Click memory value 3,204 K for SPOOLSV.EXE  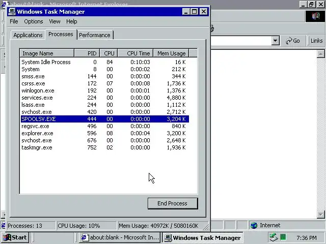click(176, 119)
